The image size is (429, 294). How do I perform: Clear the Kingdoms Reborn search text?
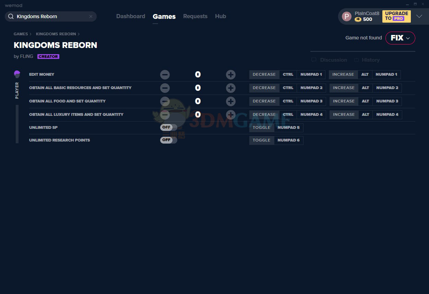91,16
